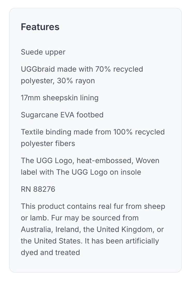Click the '17mm sheepskin lining' line
The height and width of the screenshot is (283, 191).
click(59, 98)
